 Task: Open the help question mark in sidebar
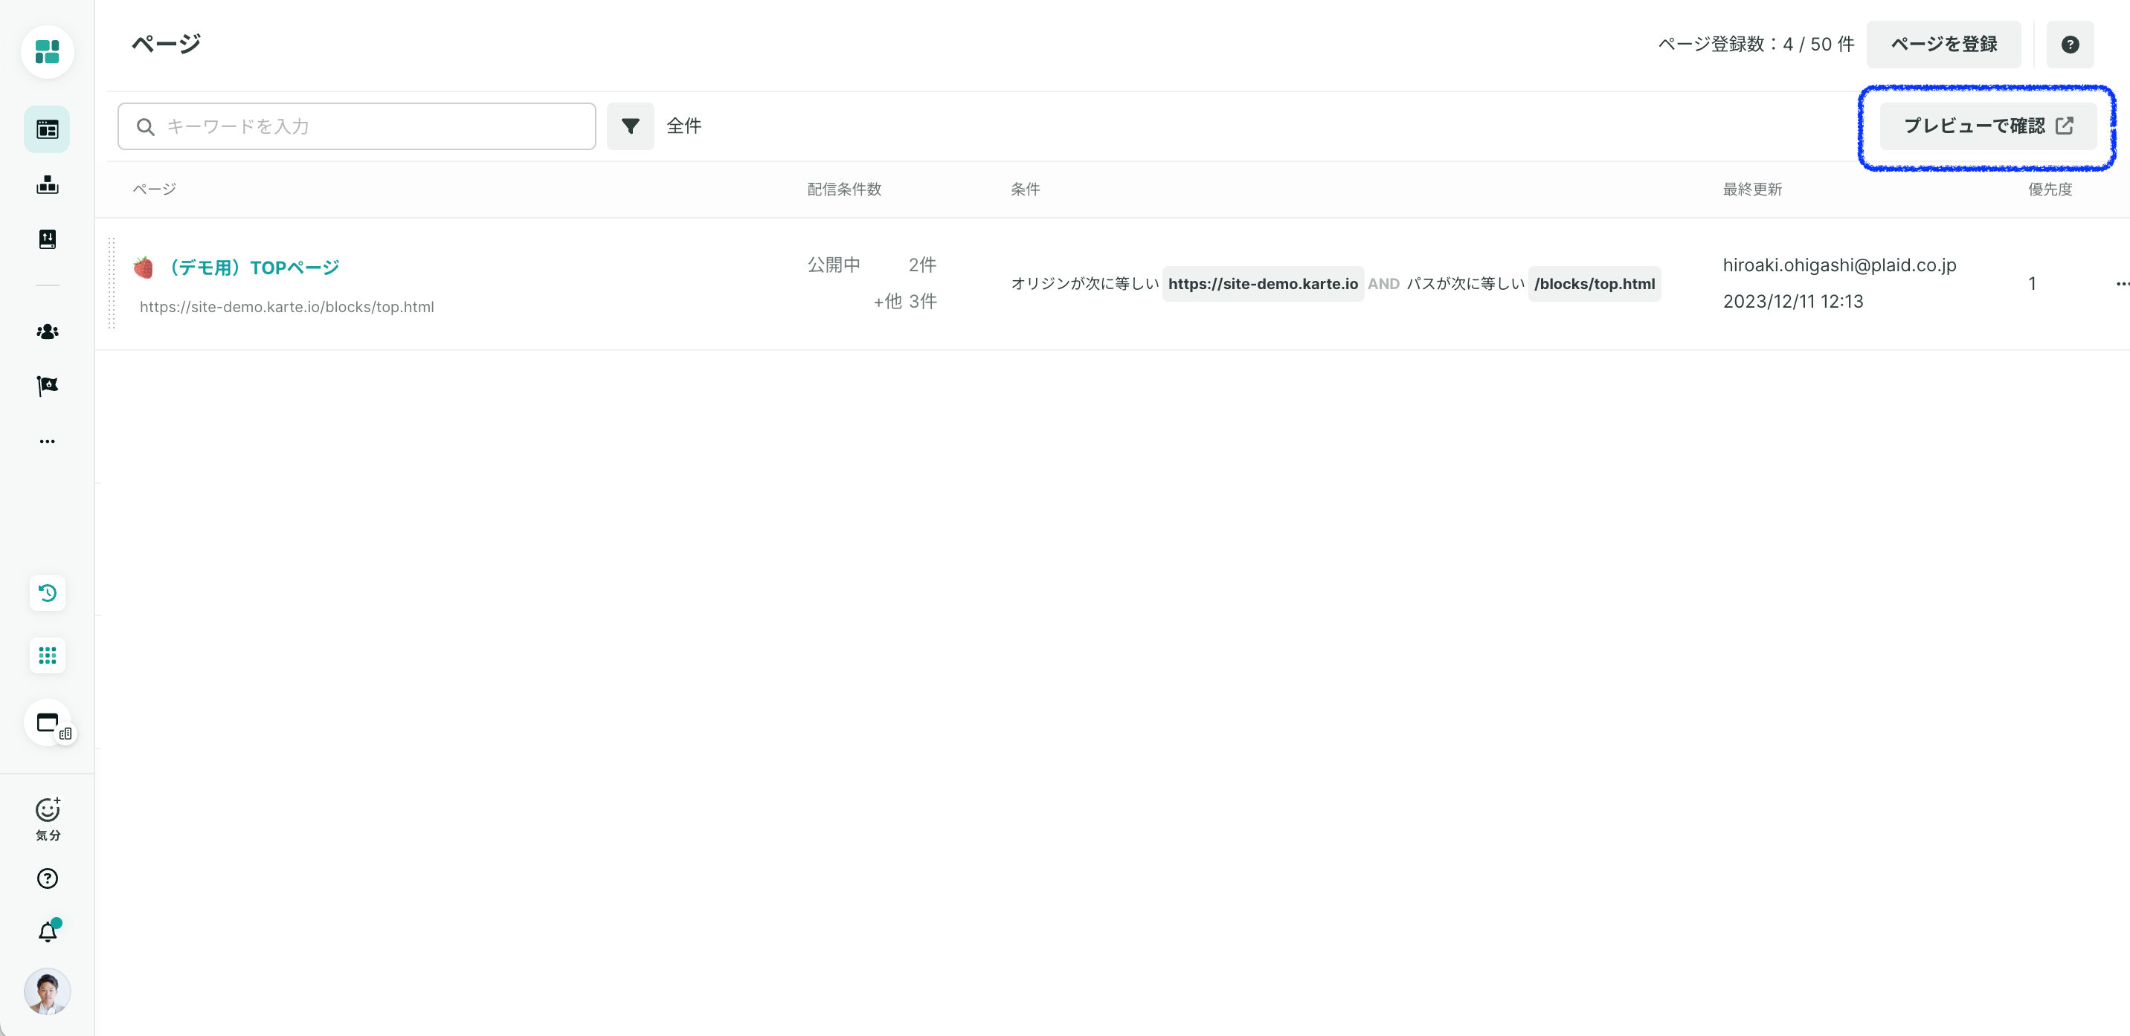pos(47,878)
